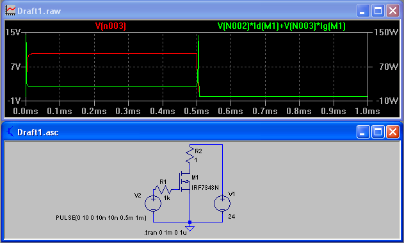
Task: Select the R2 resistor symbol
Action: pyautogui.click(x=190, y=155)
